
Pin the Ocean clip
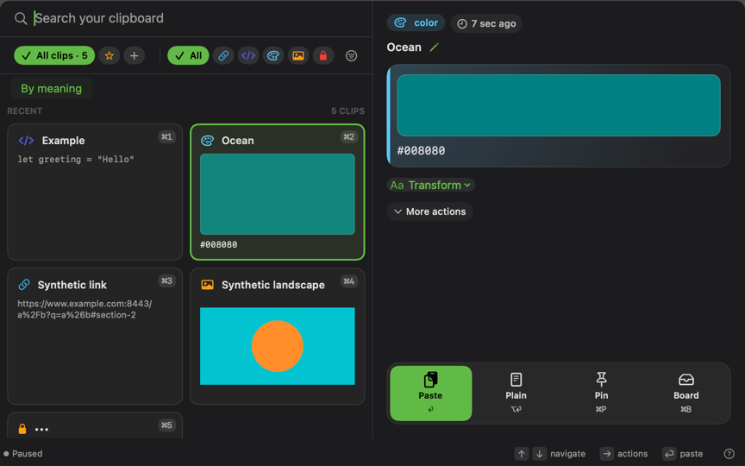click(x=601, y=394)
